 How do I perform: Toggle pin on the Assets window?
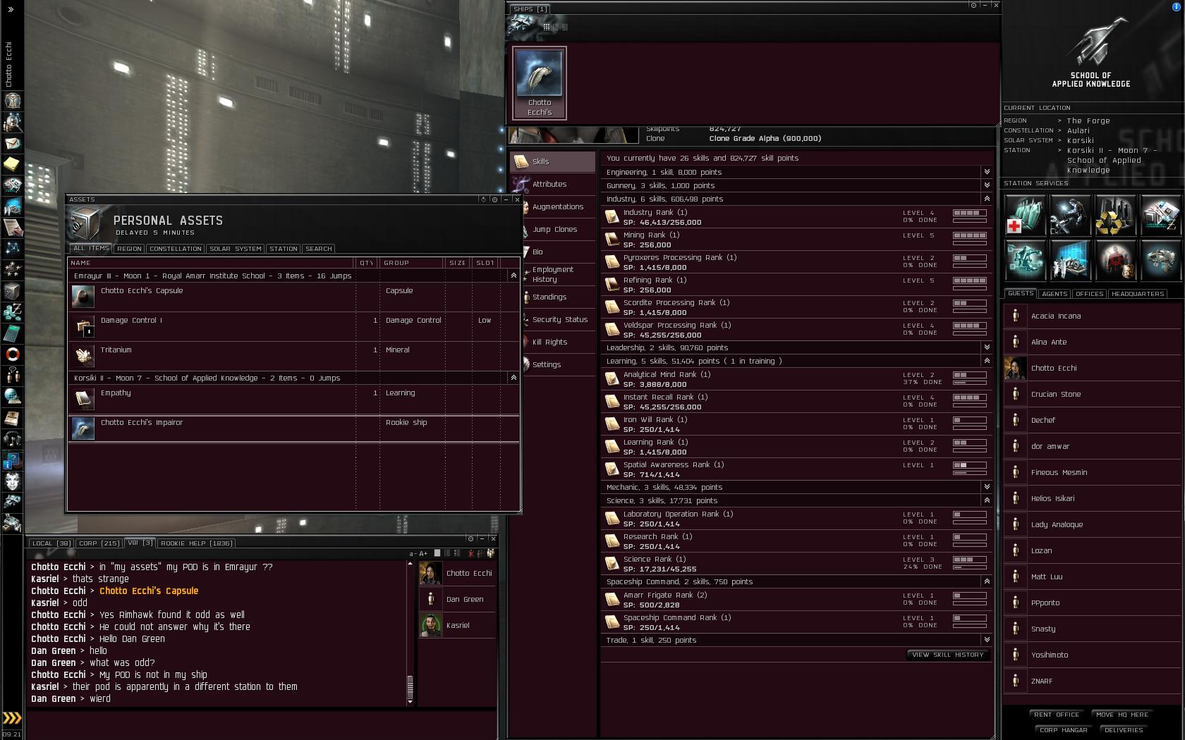[x=494, y=199]
